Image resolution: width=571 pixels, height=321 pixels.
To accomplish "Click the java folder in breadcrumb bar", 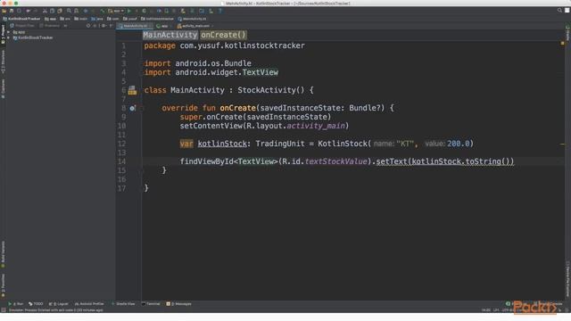I will coord(97,19).
